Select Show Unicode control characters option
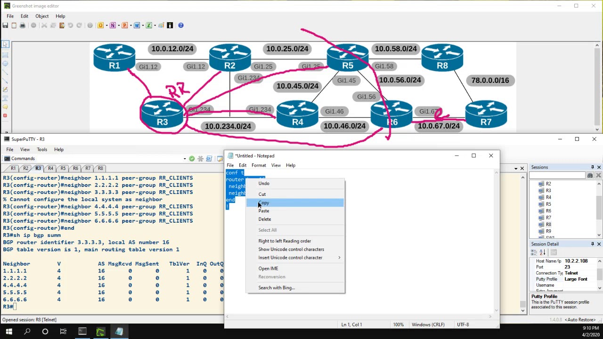 coord(295,250)
